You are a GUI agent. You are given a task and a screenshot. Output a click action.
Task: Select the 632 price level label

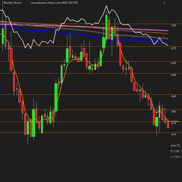[x=173, y=63]
